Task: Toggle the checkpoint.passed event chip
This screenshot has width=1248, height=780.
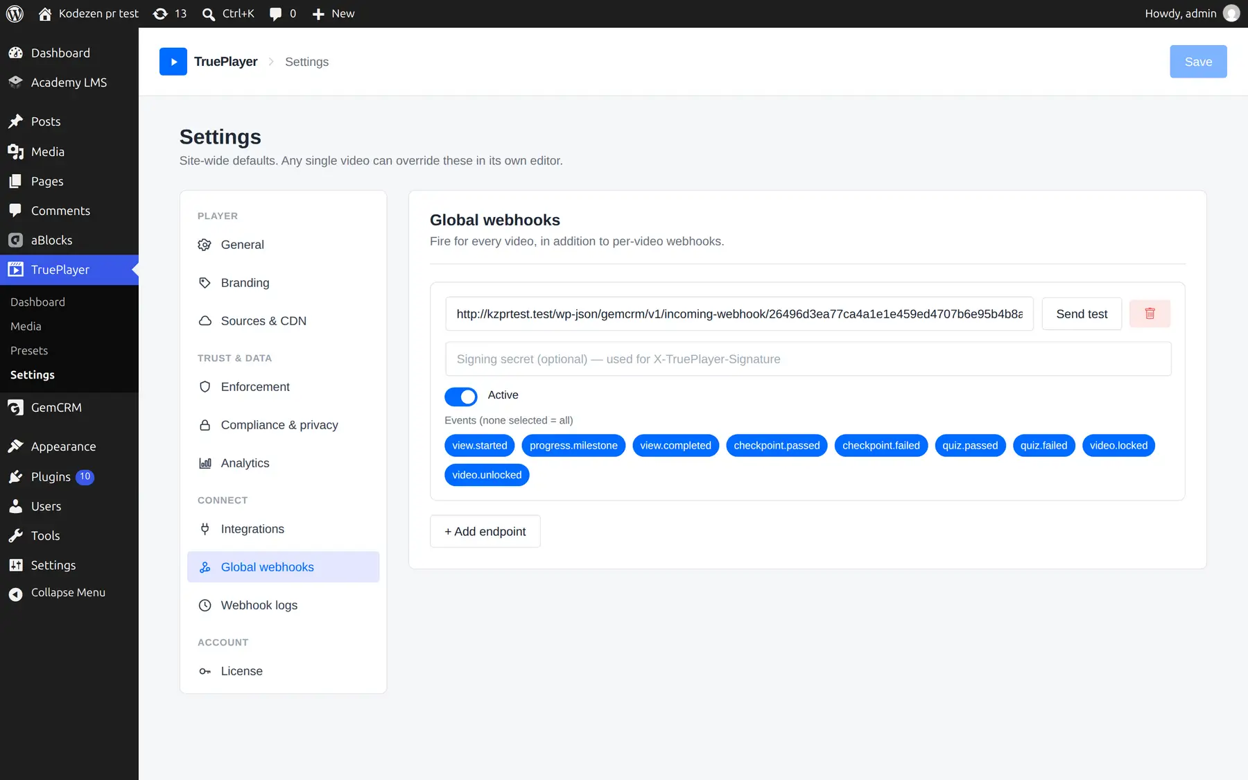Action: click(x=777, y=445)
